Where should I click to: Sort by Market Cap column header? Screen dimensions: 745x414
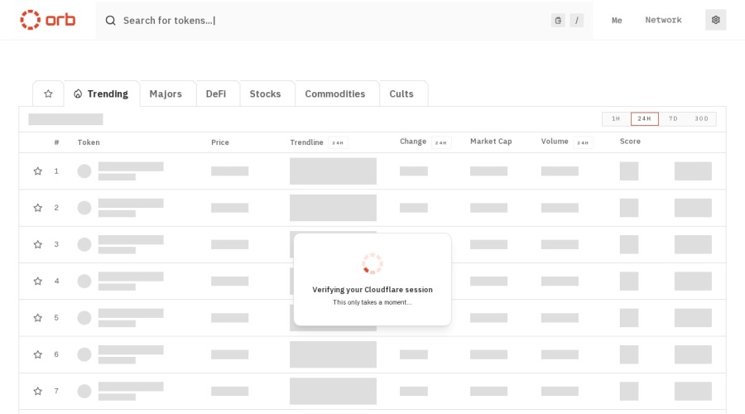pyautogui.click(x=491, y=141)
